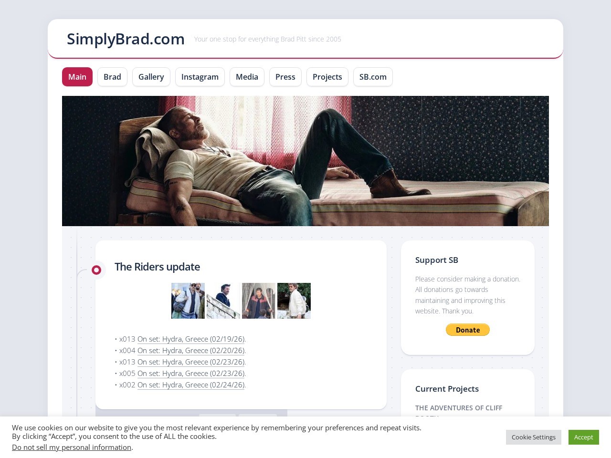Select the Media menu item

tap(247, 77)
